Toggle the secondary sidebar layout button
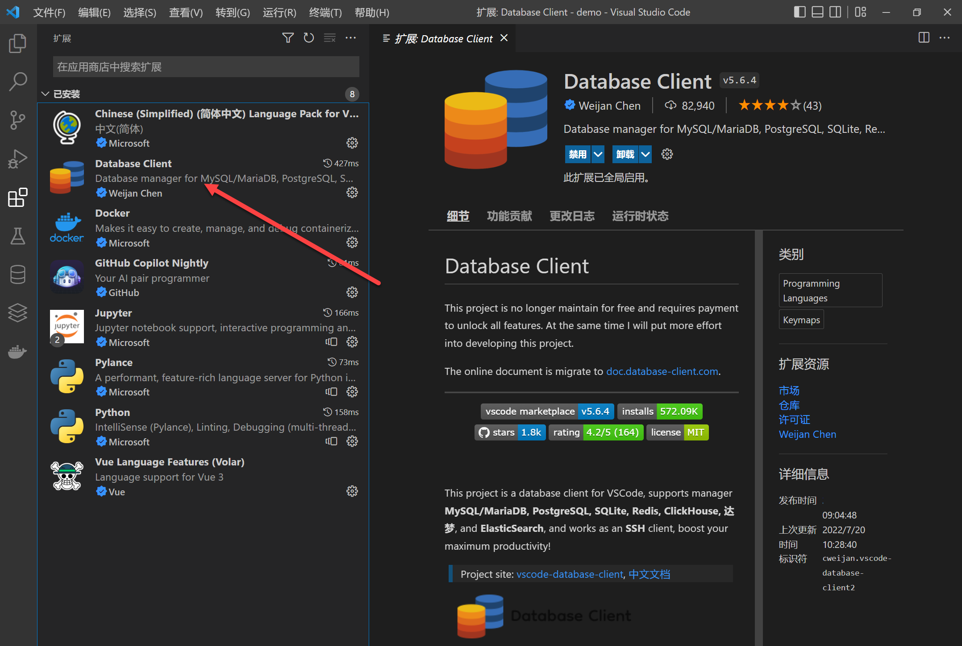 835,12
